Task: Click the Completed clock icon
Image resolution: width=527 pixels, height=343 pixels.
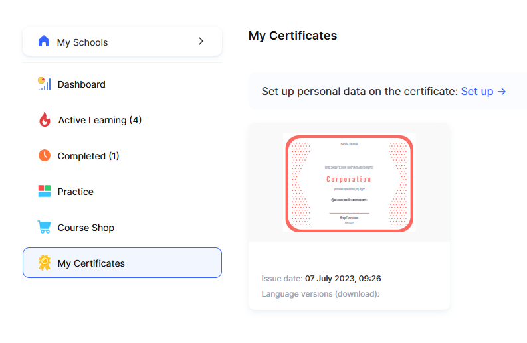Action: (45, 156)
